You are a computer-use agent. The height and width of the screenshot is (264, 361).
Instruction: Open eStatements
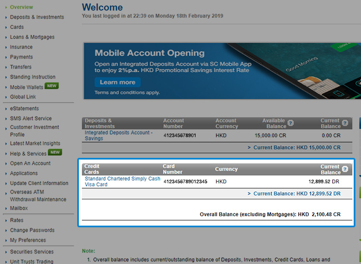[x=24, y=108]
